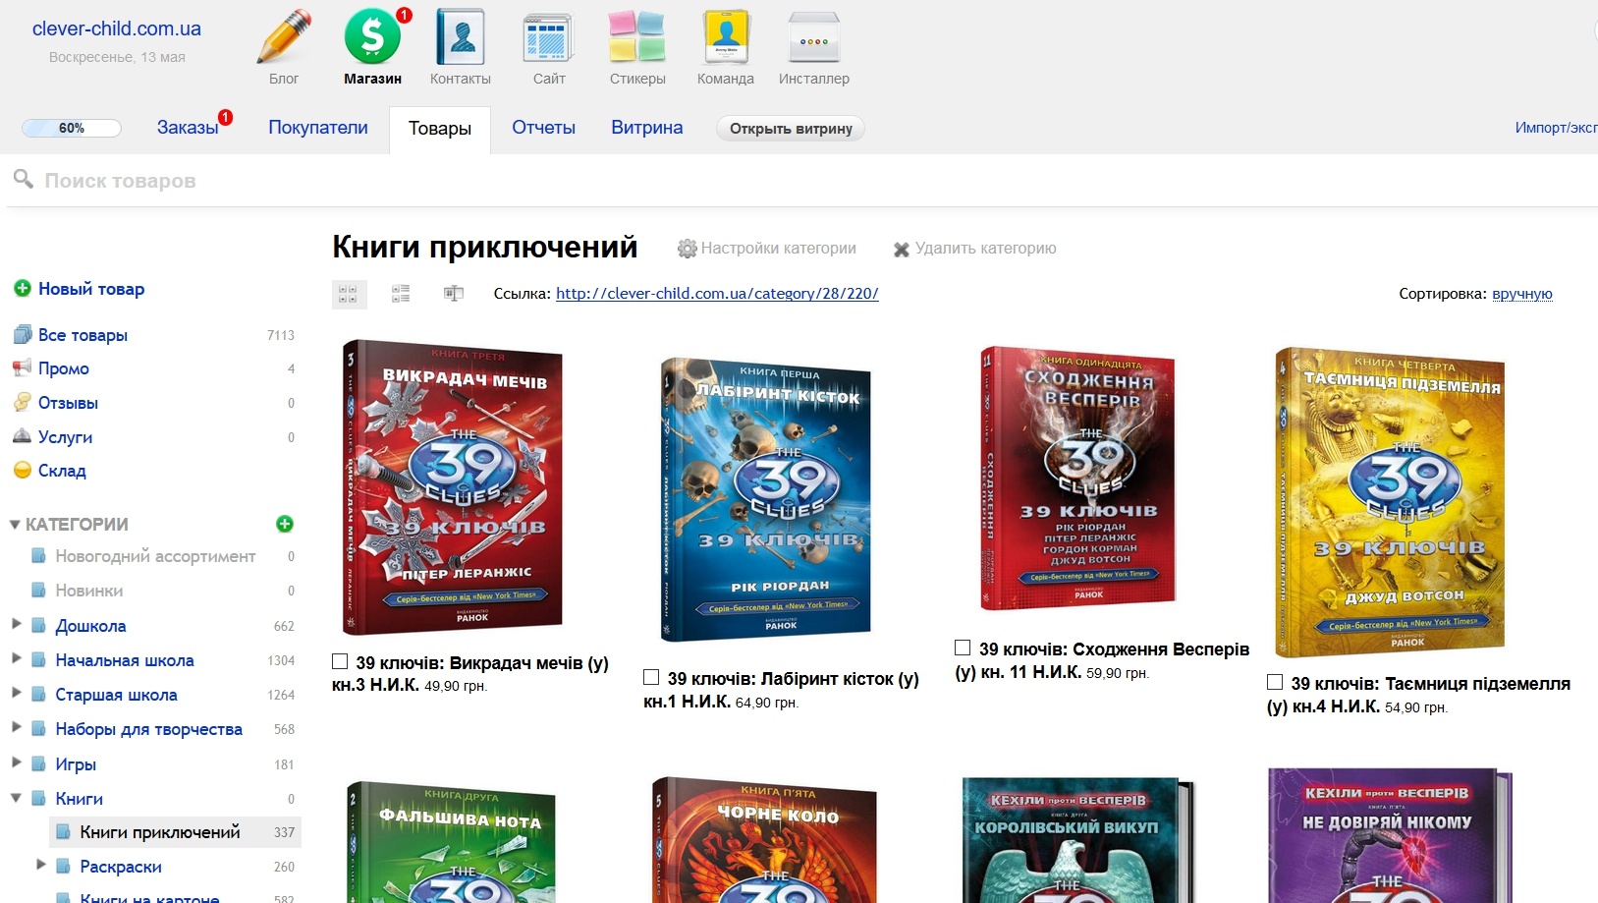Image resolution: width=1598 pixels, height=903 pixels.
Task: Select Книги приключений in category tree
Action: click(160, 832)
